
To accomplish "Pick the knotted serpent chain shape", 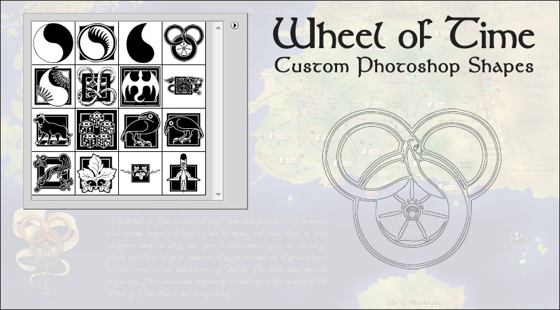I will (x=97, y=87).
